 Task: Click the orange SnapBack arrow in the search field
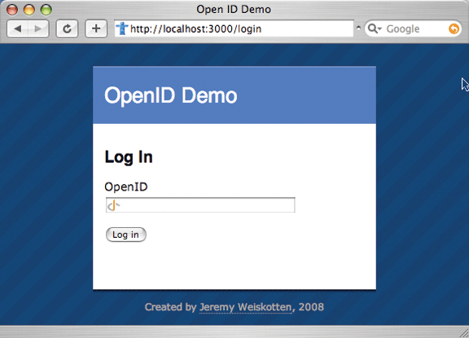coord(454,29)
